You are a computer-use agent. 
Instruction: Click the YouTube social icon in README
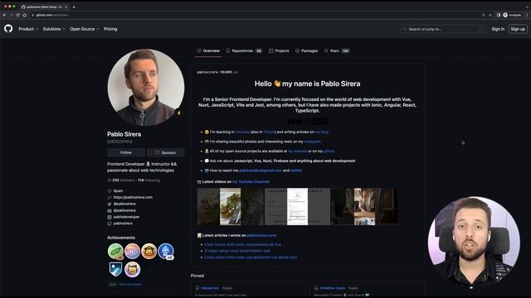[290, 122]
